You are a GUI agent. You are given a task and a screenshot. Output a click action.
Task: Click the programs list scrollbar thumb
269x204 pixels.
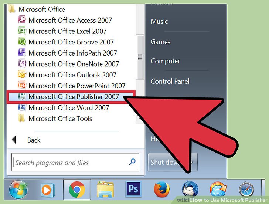pos(140,57)
